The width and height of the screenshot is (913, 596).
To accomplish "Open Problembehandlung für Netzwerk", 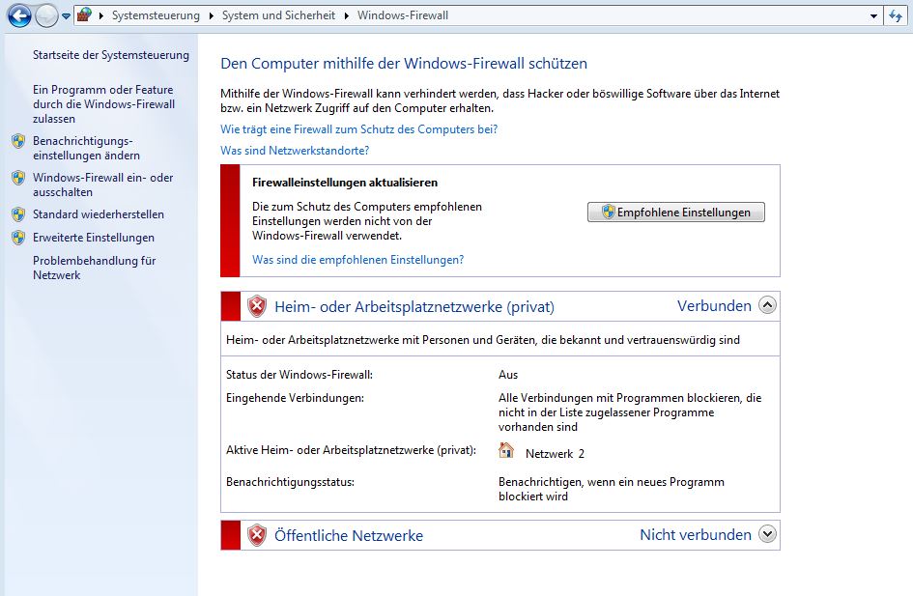I will (95, 268).
